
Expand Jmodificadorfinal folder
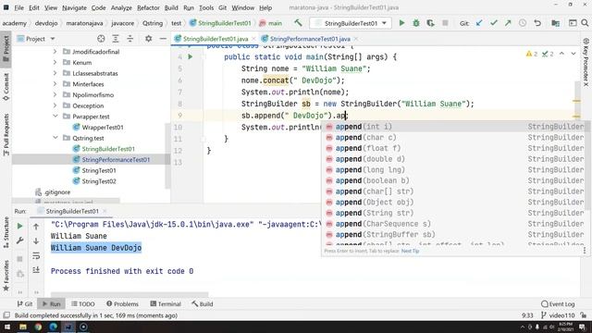[55, 52]
